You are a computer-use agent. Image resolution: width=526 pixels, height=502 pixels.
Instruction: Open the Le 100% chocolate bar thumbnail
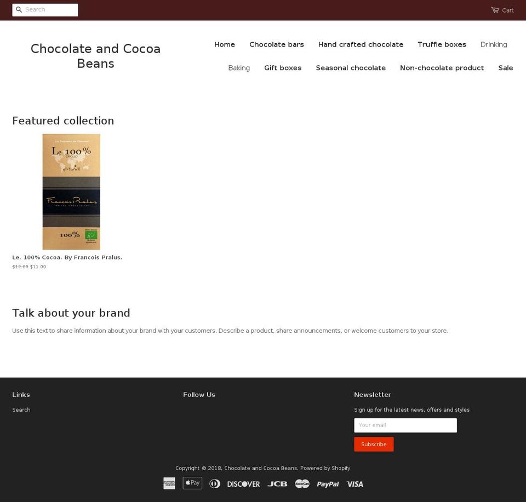click(x=71, y=192)
